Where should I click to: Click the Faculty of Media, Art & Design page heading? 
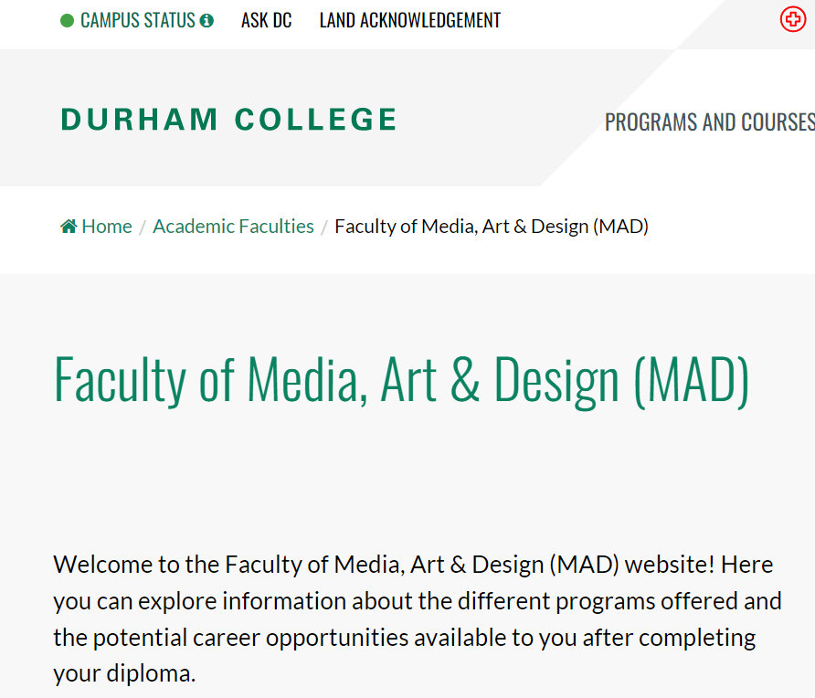click(x=401, y=377)
